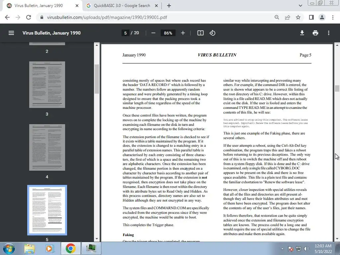The height and width of the screenshot is (255, 340).
Task: Open the volume speaker icon
Action: coord(306,249)
